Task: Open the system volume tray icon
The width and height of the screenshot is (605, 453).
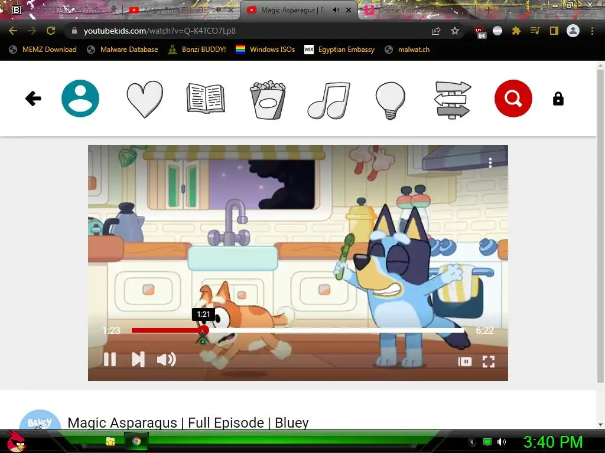Action: tap(501, 442)
